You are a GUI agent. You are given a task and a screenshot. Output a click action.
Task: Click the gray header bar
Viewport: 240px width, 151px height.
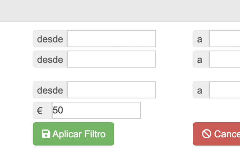coord(120,11)
